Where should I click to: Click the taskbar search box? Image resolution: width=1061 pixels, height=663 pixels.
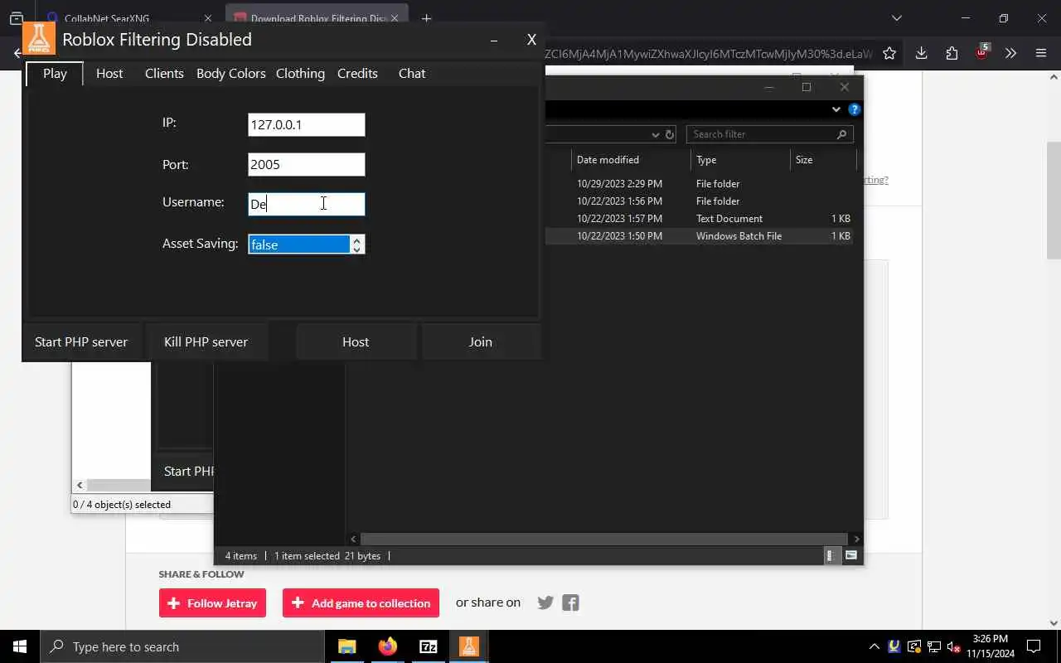182,646
